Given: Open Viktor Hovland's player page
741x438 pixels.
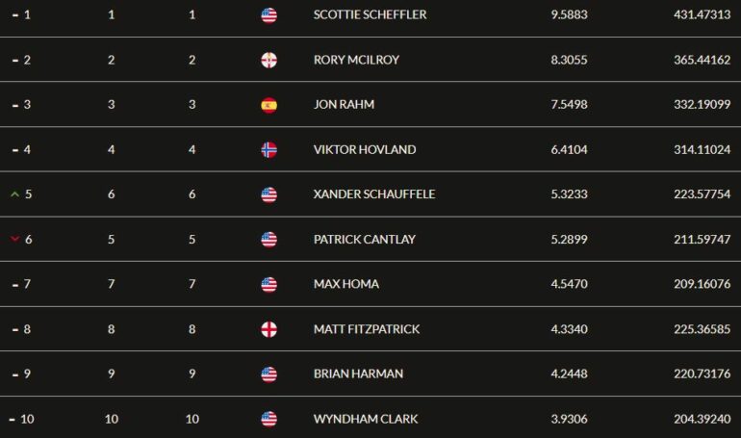Looking at the screenshot, I should [x=365, y=150].
